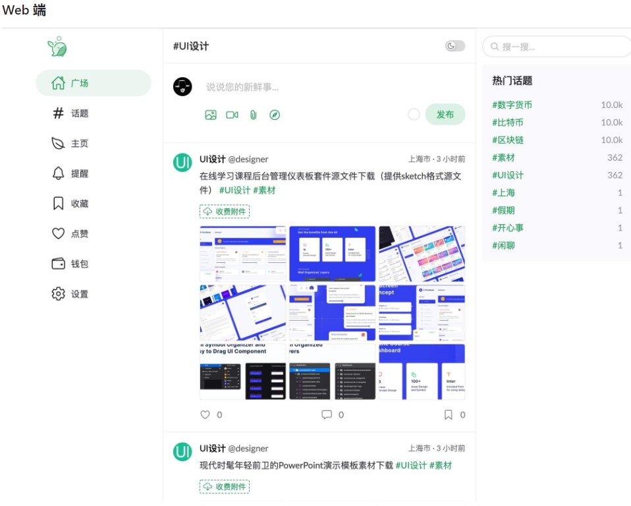The height and width of the screenshot is (506, 631).
Task: Click the paperclip attachment icon
Action: tap(254, 115)
